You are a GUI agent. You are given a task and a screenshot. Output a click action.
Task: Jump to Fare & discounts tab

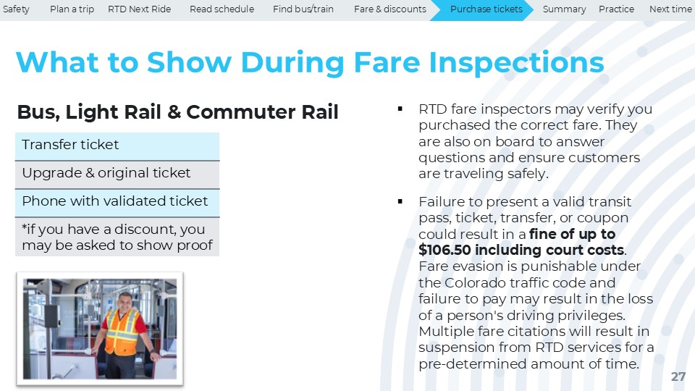(x=389, y=9)
